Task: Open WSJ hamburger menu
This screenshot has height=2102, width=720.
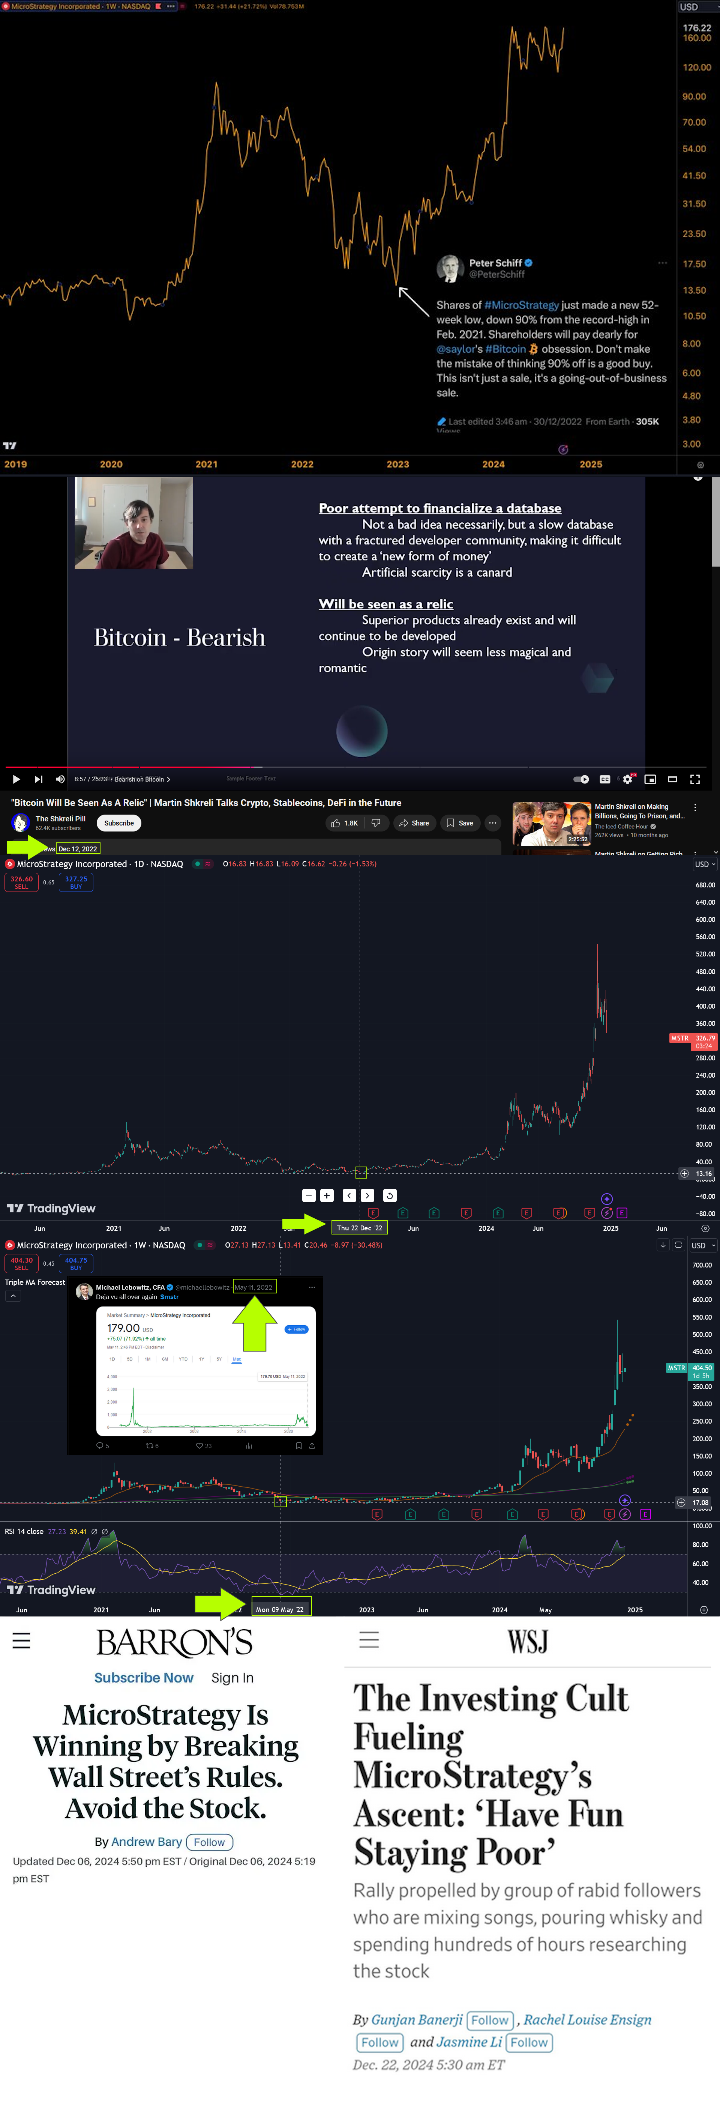Action: click(369, 1639)
